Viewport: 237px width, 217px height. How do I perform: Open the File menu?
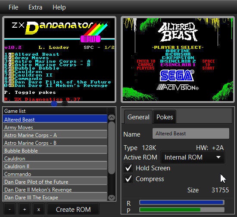(x=13, y=7)
